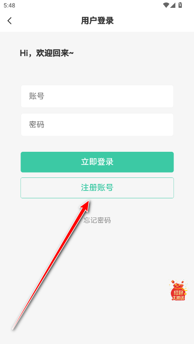Tap the Wi-Fi status icon

(166, 5)
